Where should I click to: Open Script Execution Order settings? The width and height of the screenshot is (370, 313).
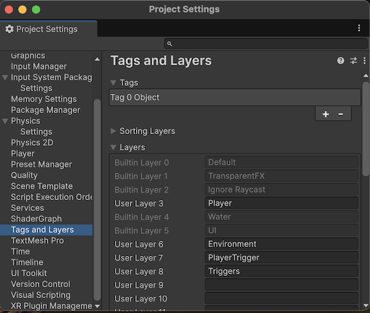[x=52, y=197]
